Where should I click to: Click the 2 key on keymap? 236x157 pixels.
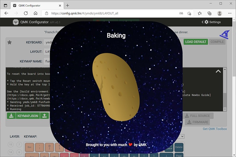(49, 147)
